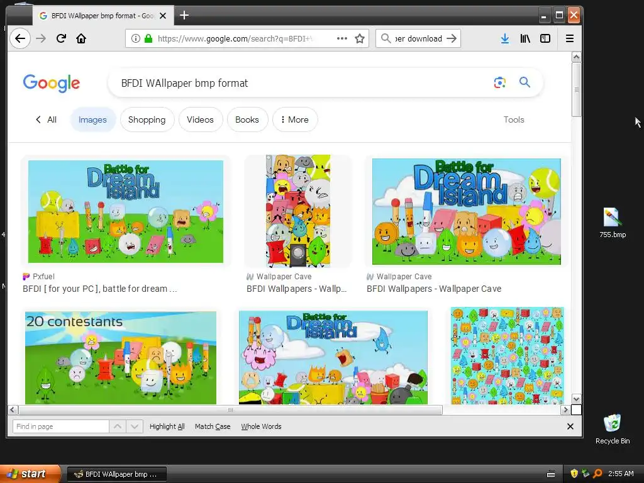Select the Recycle Bin desktop icon
Screen dimensions: 644x483
point(613,429)
